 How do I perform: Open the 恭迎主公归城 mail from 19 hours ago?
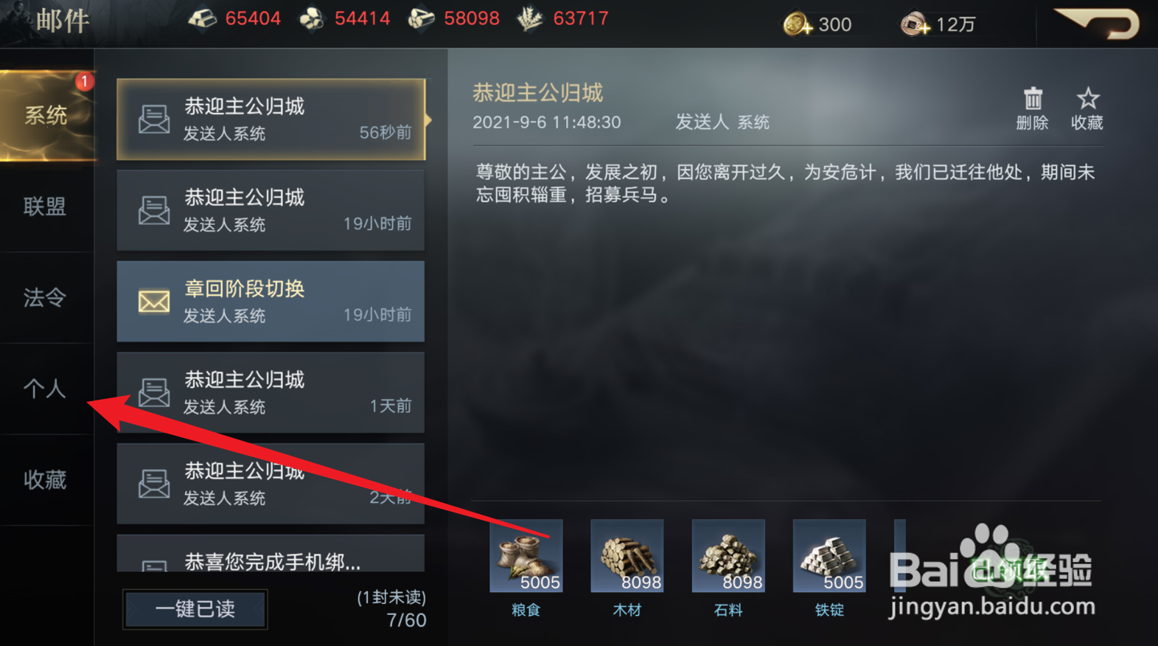[x=271, y=210]
